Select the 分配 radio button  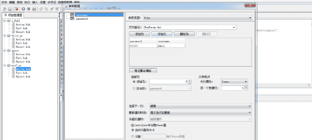point(133,136)
